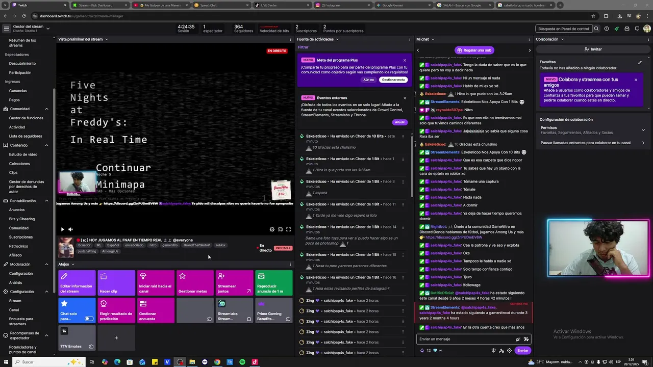This screenshot has height=367, width=653.
Task: Collapse the Rentabilización sidebar section
Action: [46, 201]
